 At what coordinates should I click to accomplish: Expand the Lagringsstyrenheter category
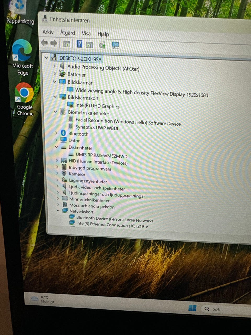pos(57,180)
